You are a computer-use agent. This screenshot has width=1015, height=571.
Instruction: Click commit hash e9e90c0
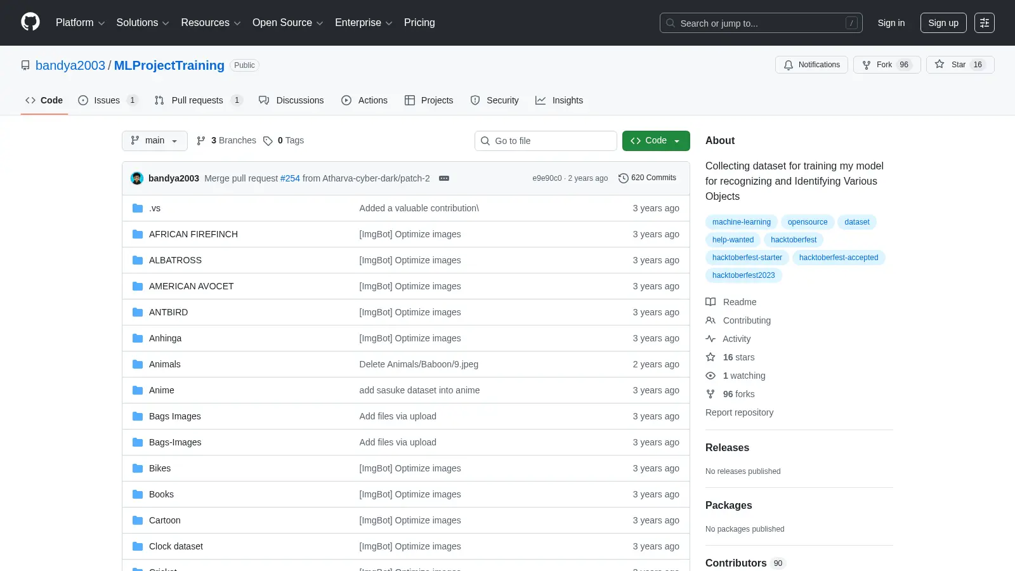[x=547, y=178]
